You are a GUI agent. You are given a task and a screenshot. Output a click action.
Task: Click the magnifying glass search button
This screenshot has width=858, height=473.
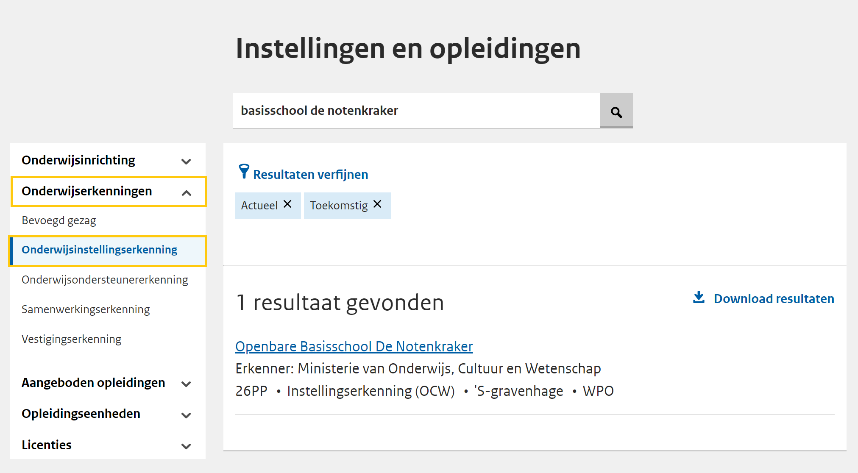pos(616,111)
